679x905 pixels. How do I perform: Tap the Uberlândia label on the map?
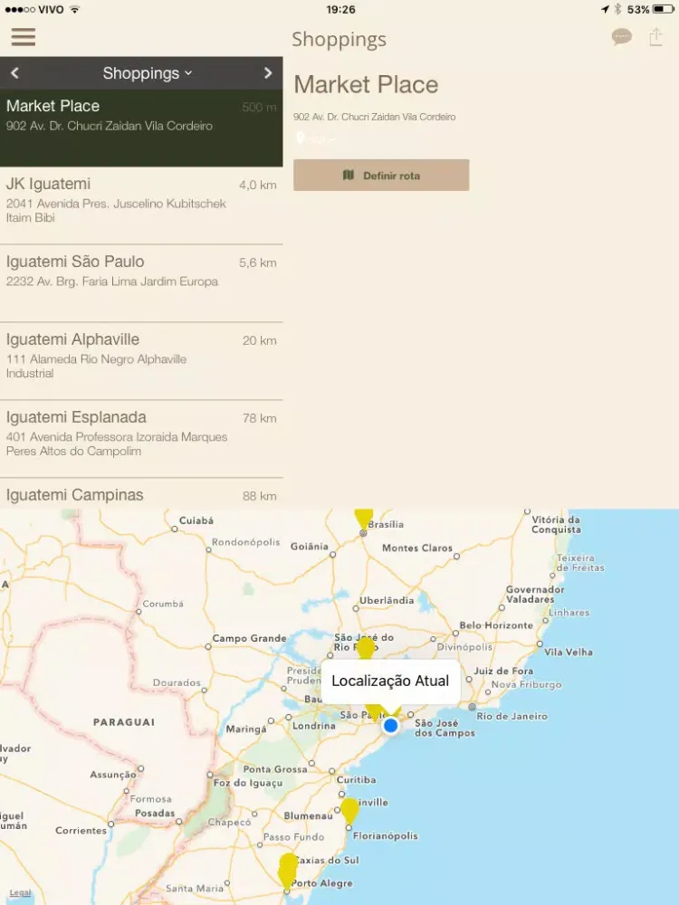387,600
